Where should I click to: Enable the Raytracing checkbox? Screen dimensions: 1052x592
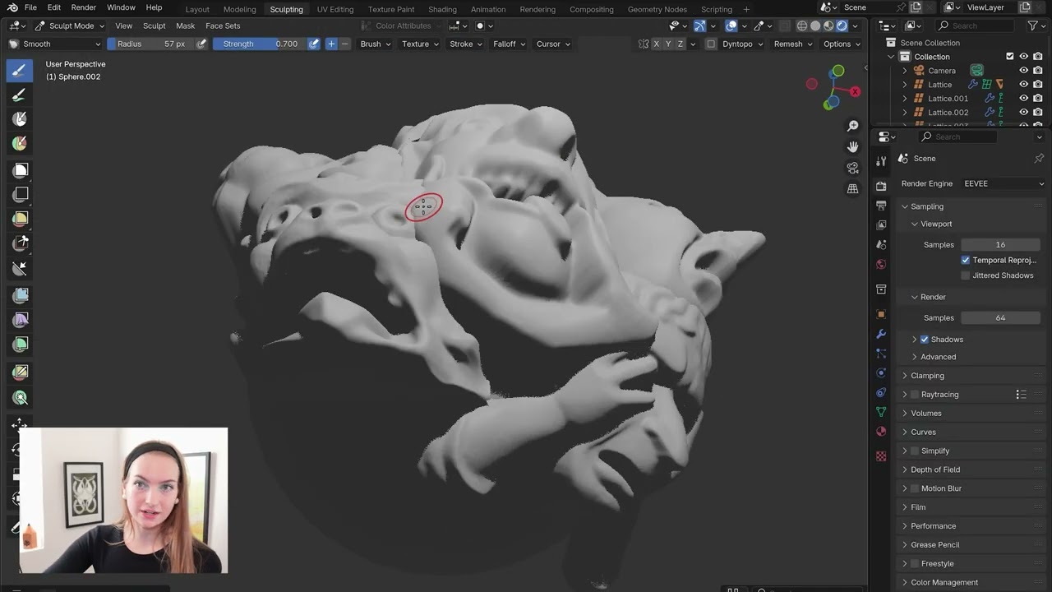pos(915,395)
